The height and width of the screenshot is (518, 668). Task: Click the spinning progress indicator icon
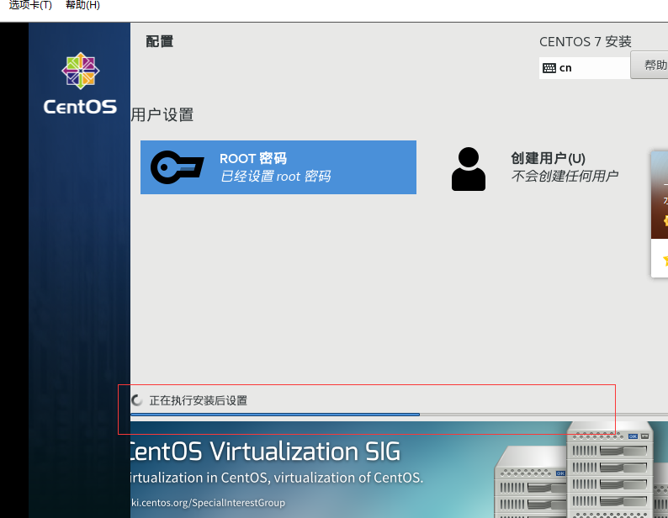(x=137, y=400)
